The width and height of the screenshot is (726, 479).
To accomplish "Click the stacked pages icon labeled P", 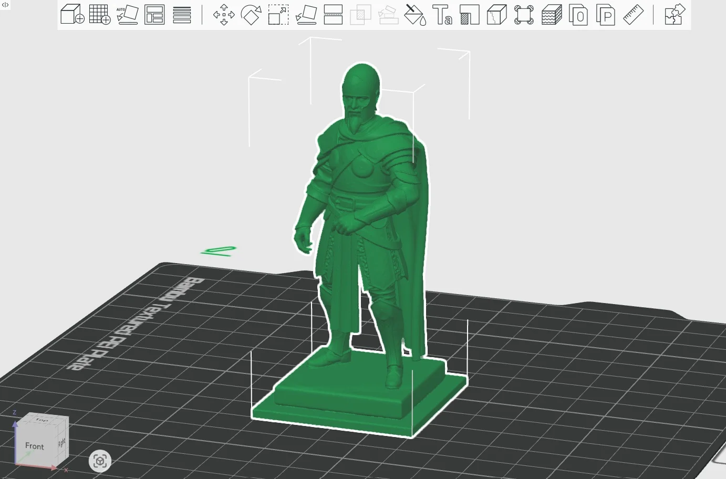I will pos(606,15).
